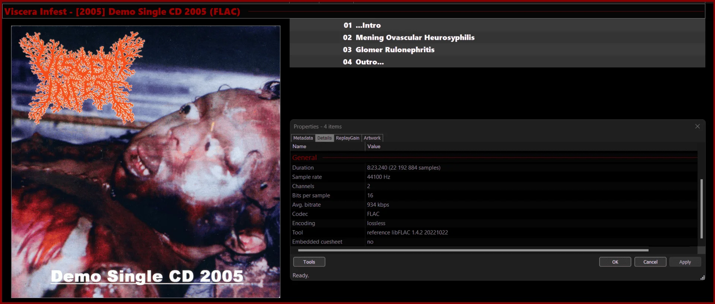Open the ReplayGain tab
The height and width of the screenshot is (304, 715).
coord(347,138)
